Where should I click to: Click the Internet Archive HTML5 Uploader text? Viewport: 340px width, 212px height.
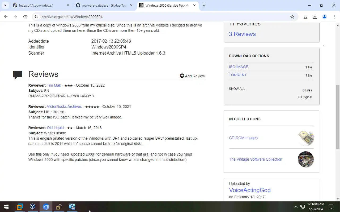(x=128, y=53)
